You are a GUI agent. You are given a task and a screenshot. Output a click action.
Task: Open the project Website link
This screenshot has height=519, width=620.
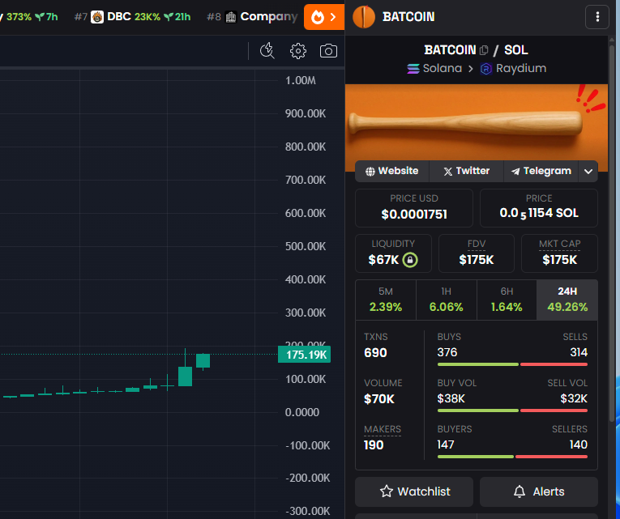coord(391,171)
